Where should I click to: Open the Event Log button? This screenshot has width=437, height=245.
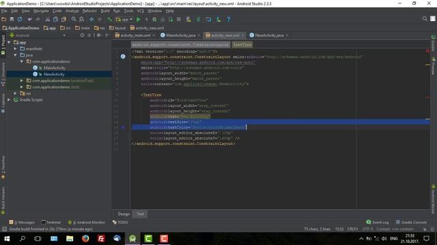[378, 223]
